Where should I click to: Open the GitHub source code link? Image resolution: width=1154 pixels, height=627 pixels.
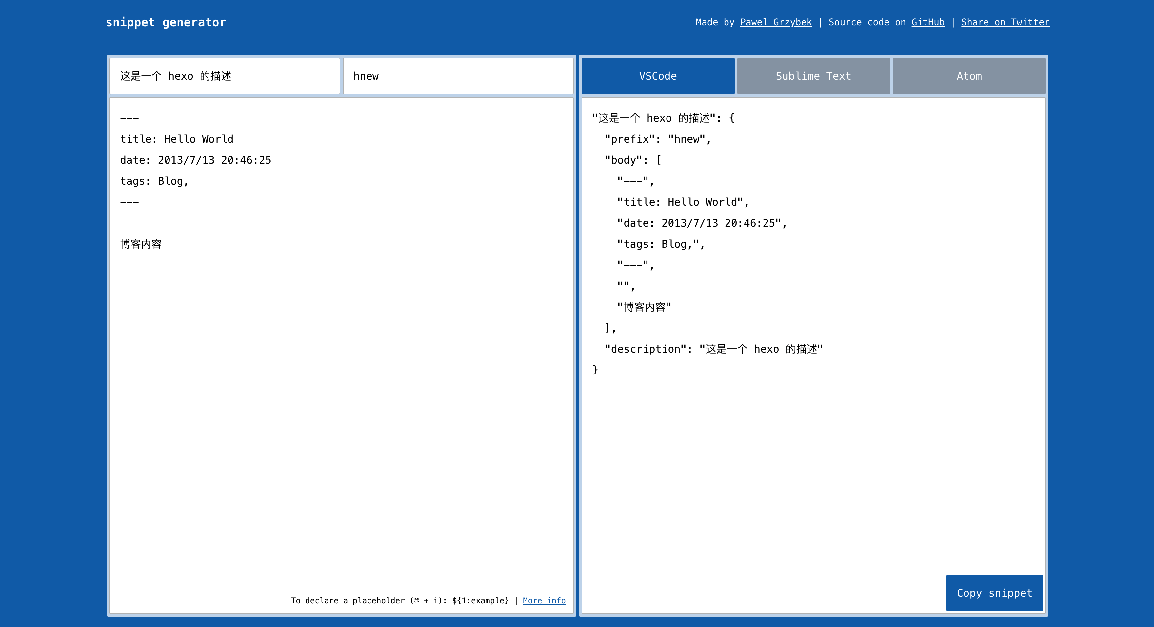(927, 22)
